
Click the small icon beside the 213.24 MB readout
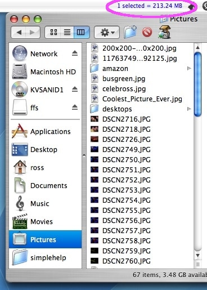pyautogui.click(x=191, y=7)
